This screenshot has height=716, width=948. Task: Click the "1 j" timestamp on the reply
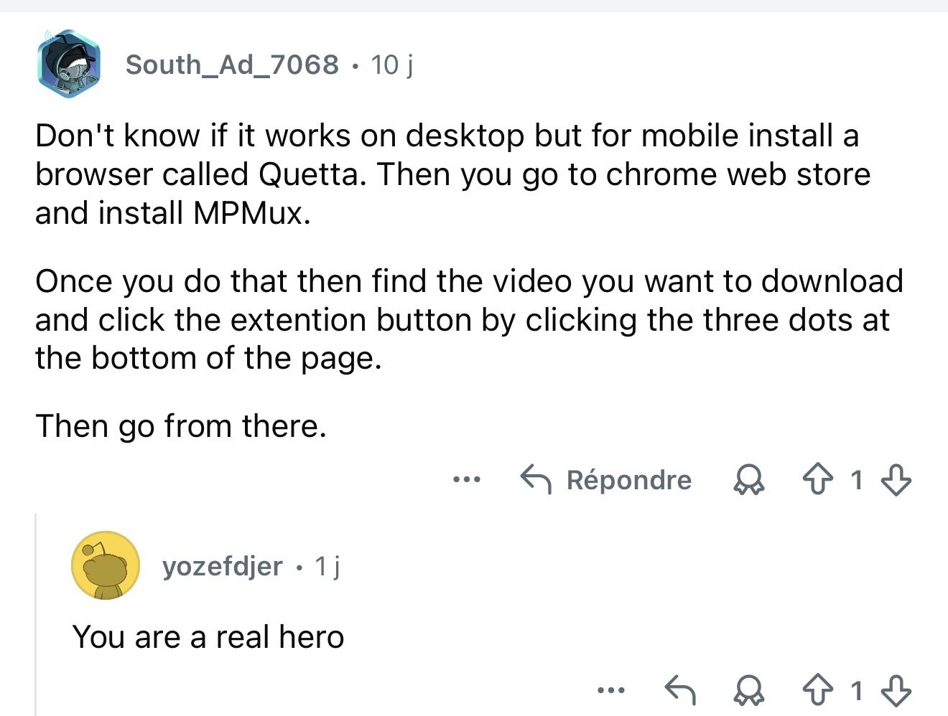[327, 566]
